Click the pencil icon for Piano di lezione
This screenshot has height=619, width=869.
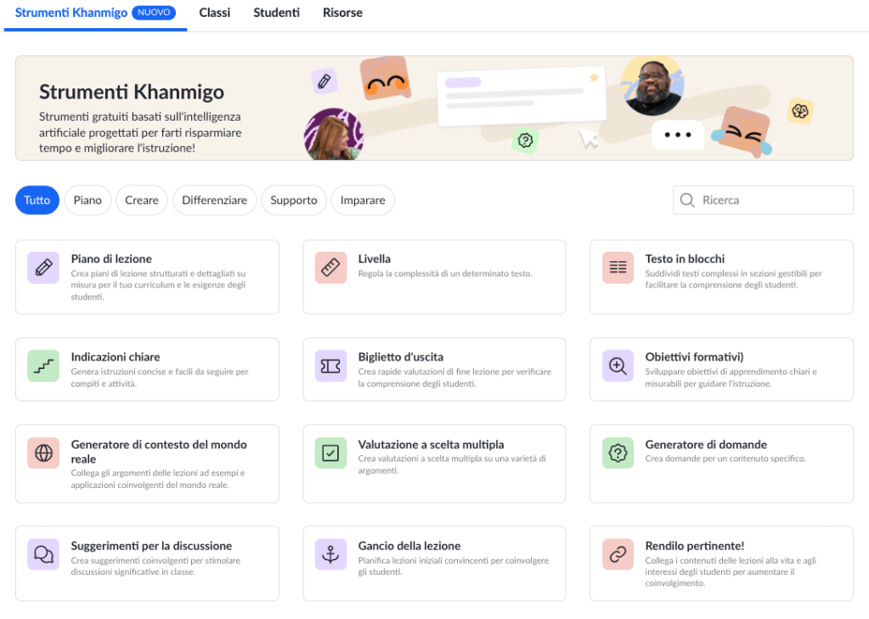pos(43,268)
